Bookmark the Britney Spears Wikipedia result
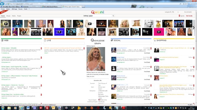Image resolution: width=197 pixels, height=110 pixels. 41,48
